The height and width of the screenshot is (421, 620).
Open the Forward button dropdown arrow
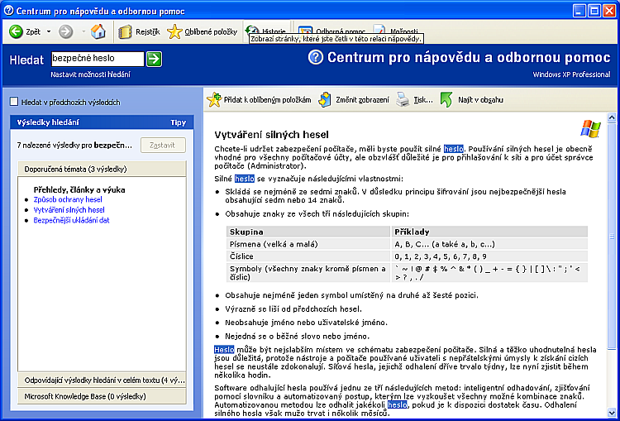coord(83,32)
